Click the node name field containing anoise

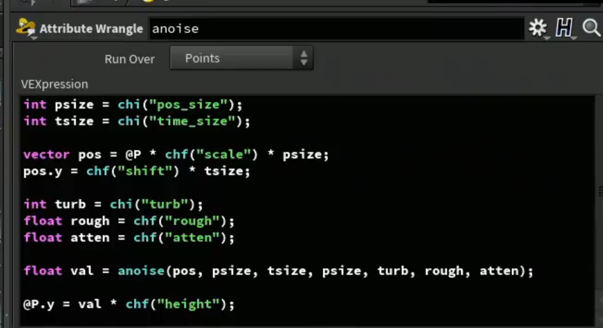(x=336, y=29)
